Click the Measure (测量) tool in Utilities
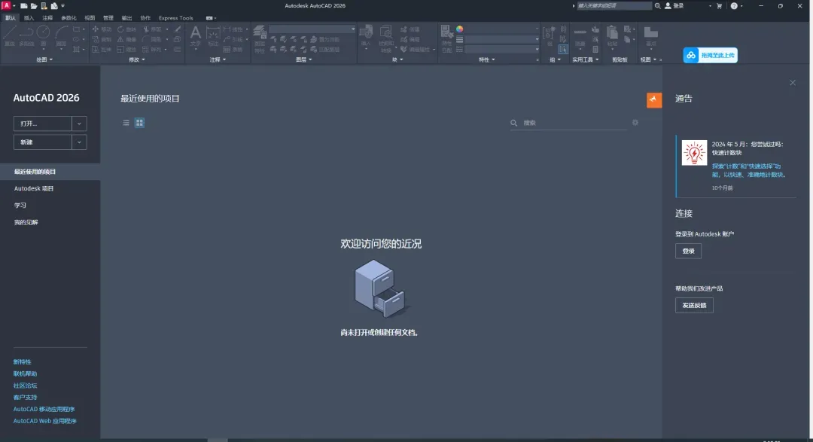 [580, 36]
